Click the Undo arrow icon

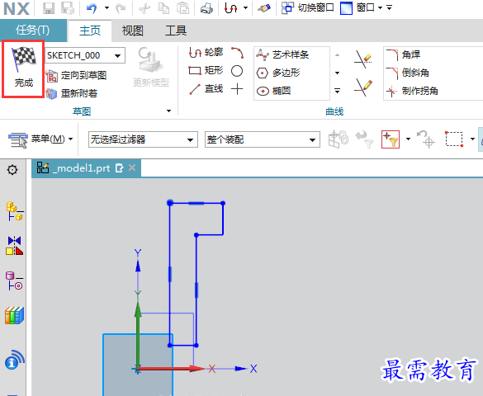tap(92, 8)
